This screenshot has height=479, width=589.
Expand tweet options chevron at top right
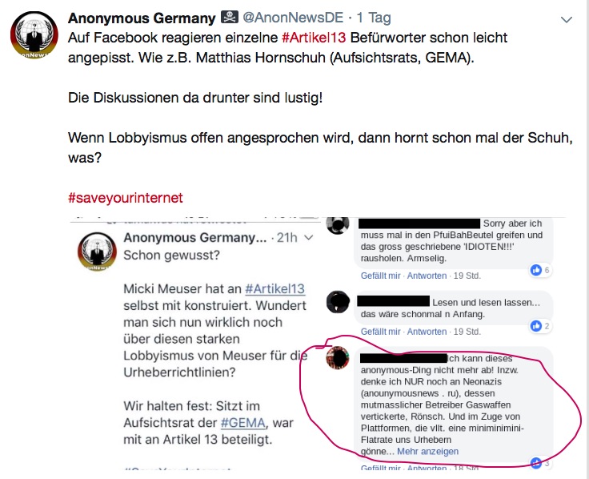click(x=566, y=19)
